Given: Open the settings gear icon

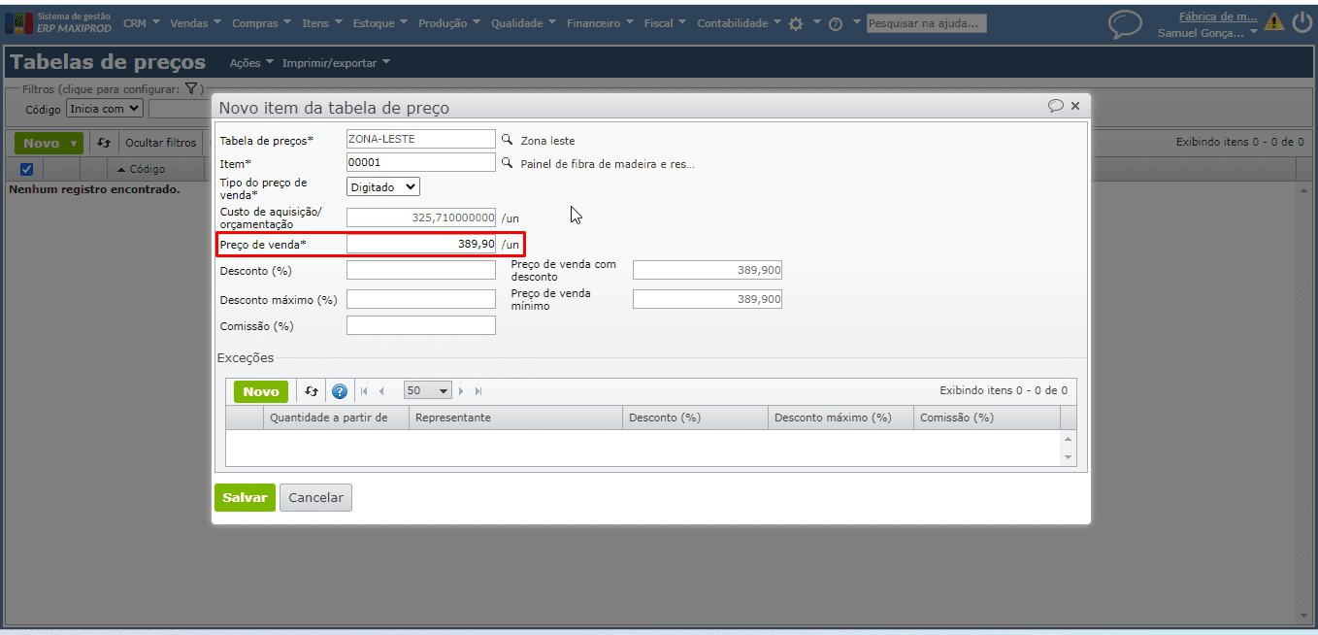Looking at the screenshot, I should tap(796, 24).
